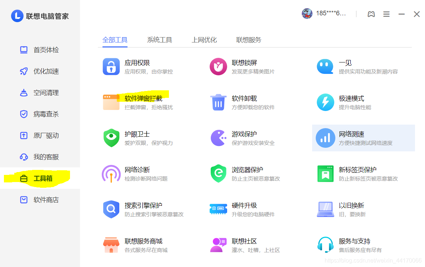The image size is (425, 267).
Task: Open 服务与支持 headset icon
Action: click(x=325, y=245)
